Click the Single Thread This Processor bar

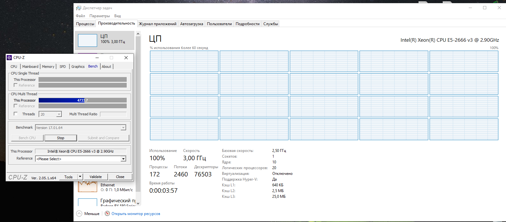point(82,80)
